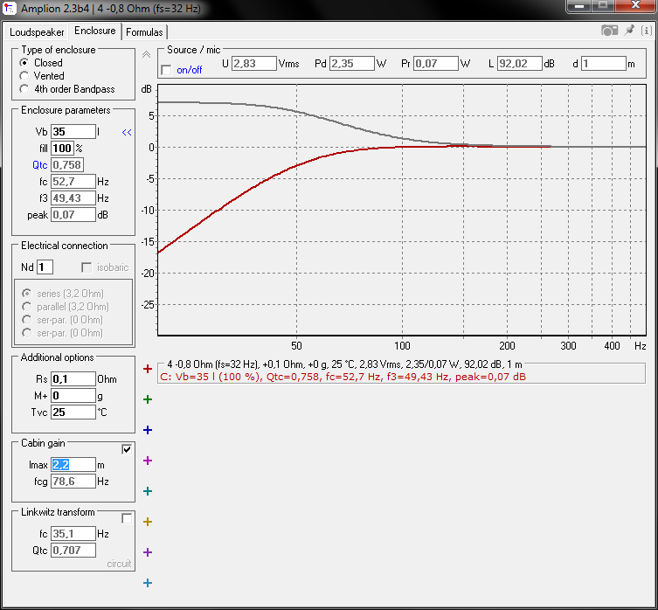Click the Rs resistance field
The width and height of the screenshot is (658, 610).
[73, 379]
